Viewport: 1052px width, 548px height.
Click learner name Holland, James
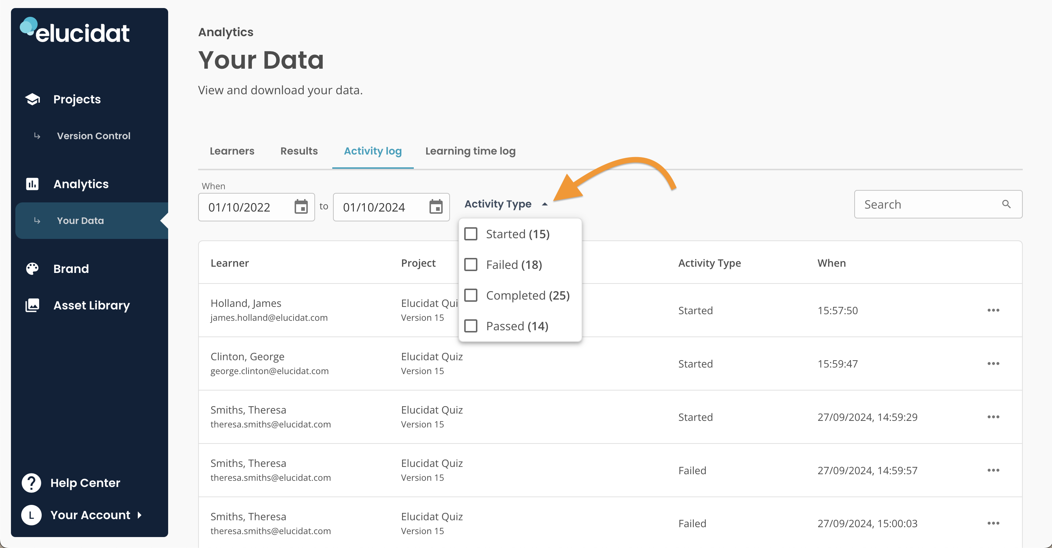click(246, 303)
